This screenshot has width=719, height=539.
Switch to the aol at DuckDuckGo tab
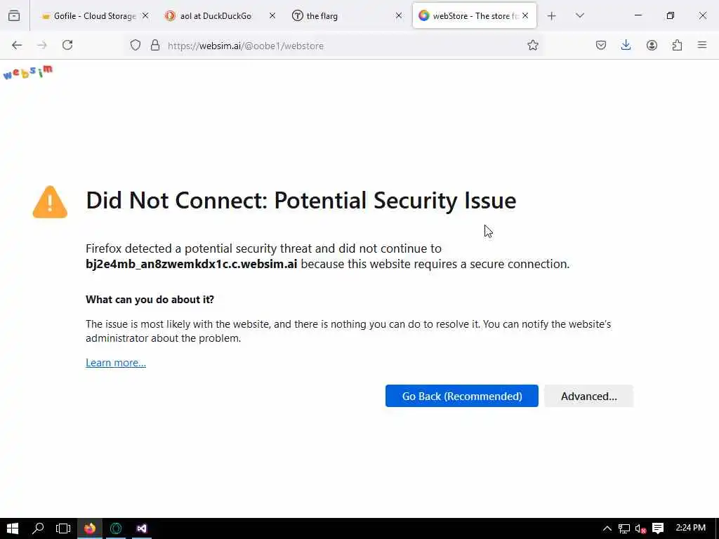(215, 15)
